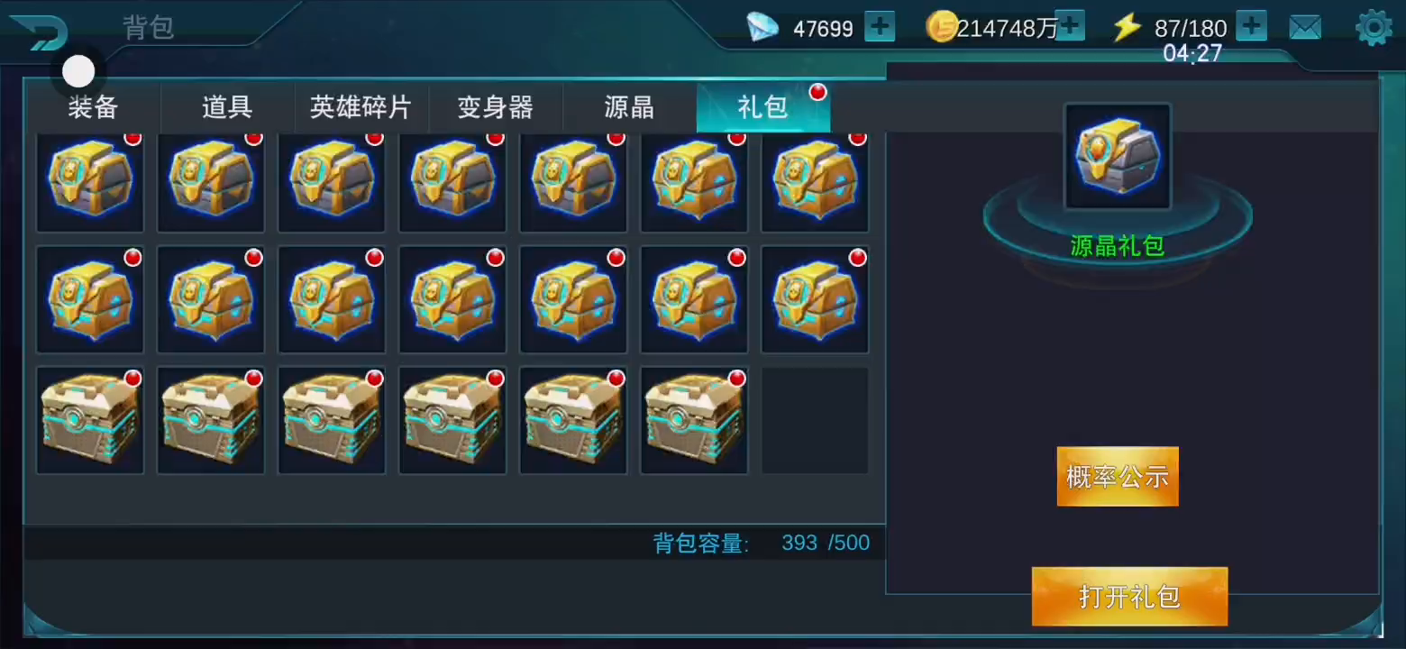Switch to the 源晶 tab
Image resolution: width=1406 pixels, height=649 pixels.
pos(629,108)
